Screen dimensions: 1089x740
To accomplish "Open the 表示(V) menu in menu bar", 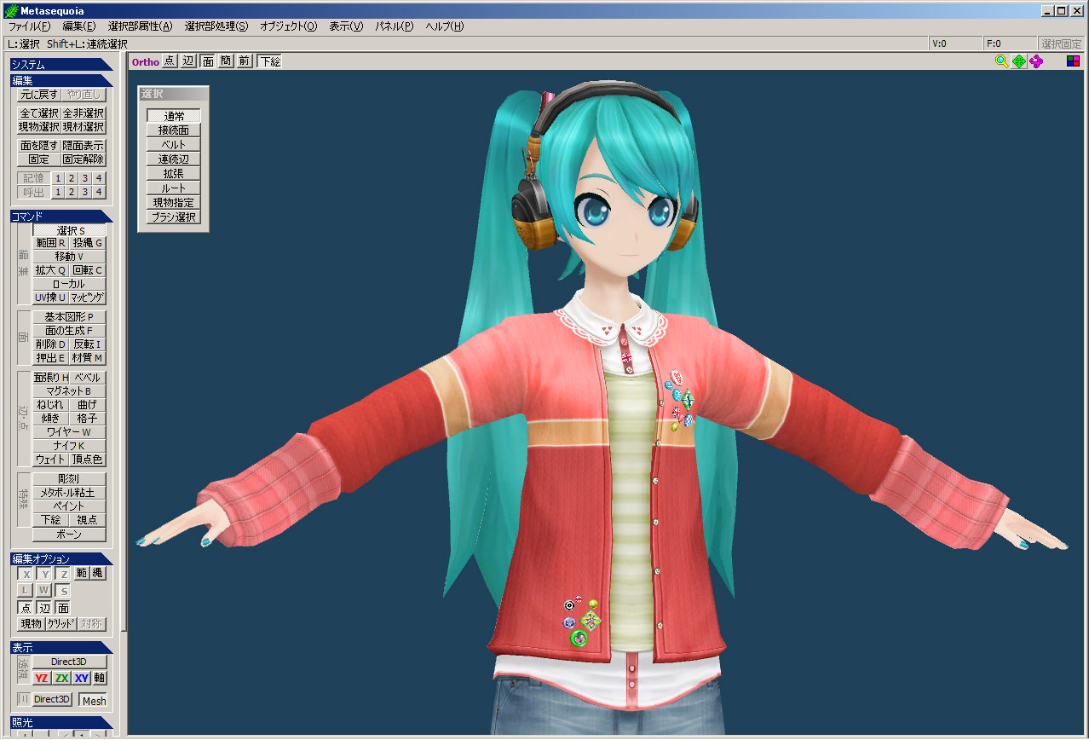I will click(x=346, y=26).
